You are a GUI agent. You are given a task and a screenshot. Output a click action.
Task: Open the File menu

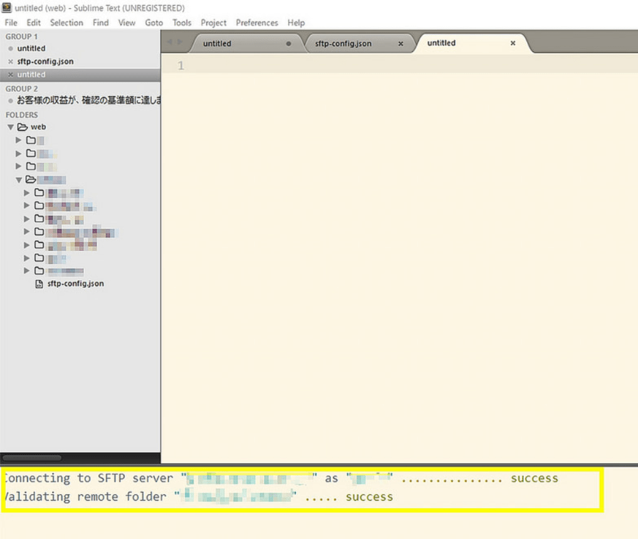tap(11, 23)
